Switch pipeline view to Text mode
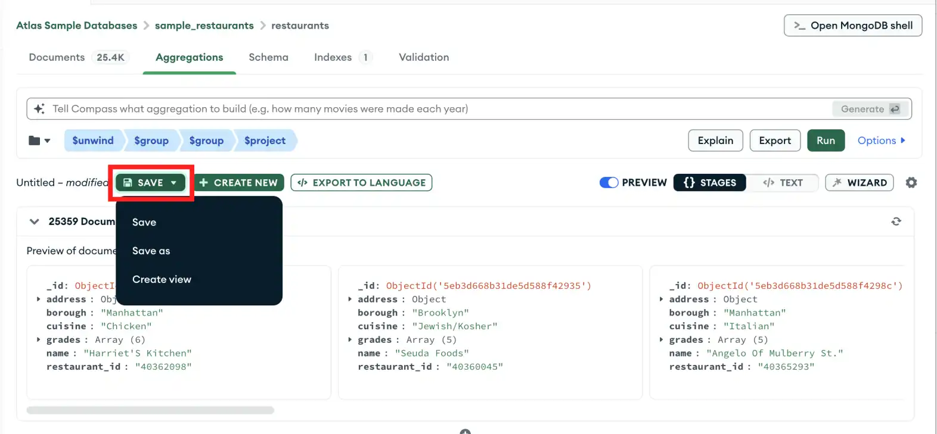This screenshot has width=937, height=434. click(x=783, y=183)
